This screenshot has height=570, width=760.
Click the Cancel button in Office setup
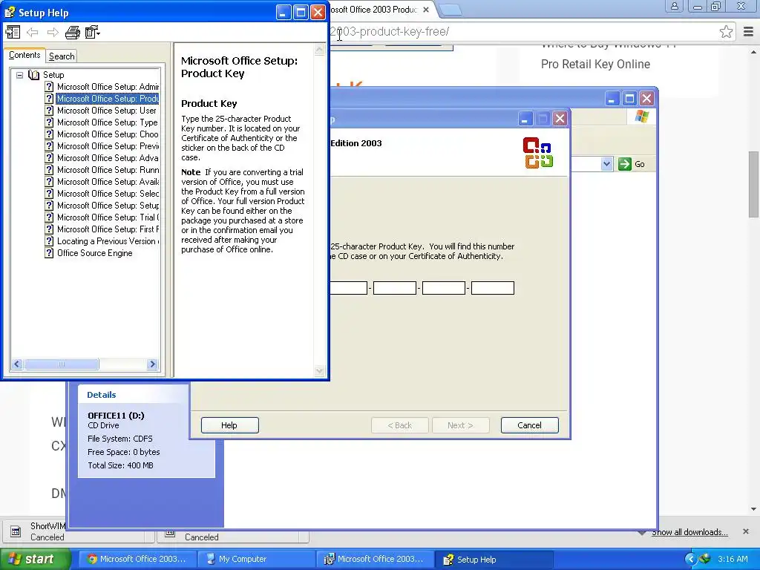click(x=529, y=425)
